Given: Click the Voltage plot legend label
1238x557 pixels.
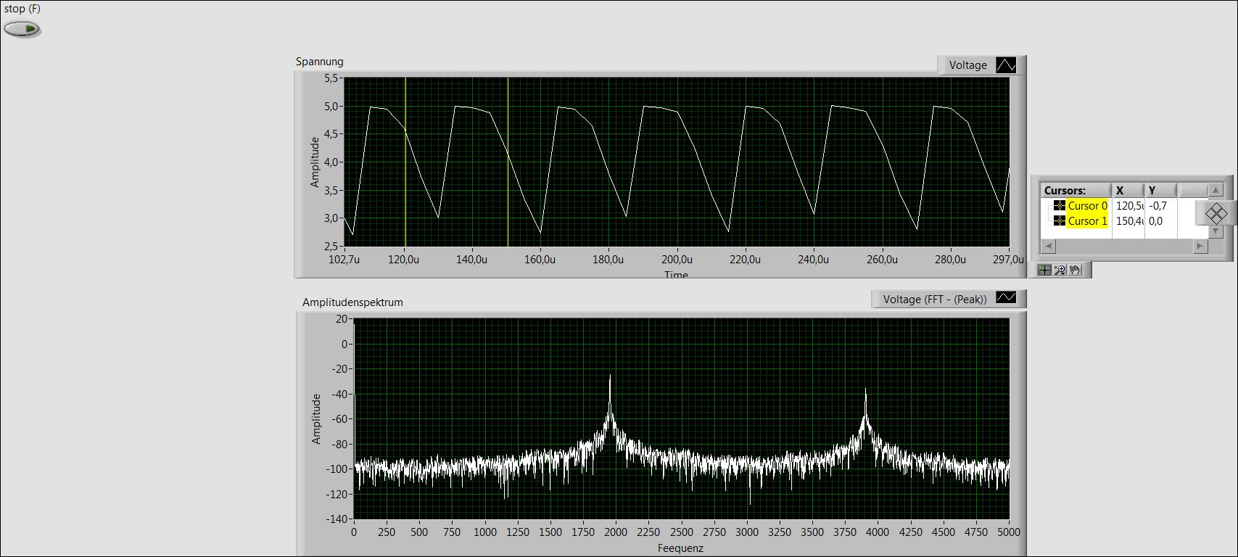Looking at the screenshot, I should 968,65.
